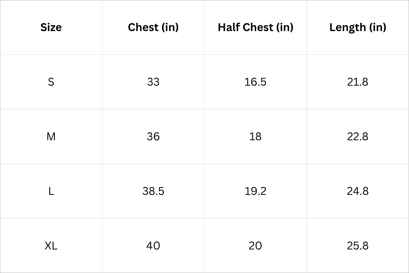The height and width of the screenshot is (273, 409).
Task: Select the S size cell
Action: tap(51, 82)
